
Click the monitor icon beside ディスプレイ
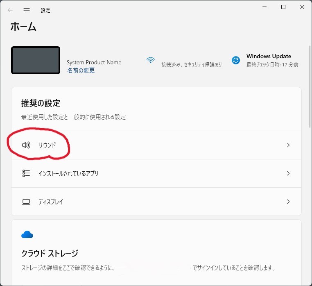26,202
